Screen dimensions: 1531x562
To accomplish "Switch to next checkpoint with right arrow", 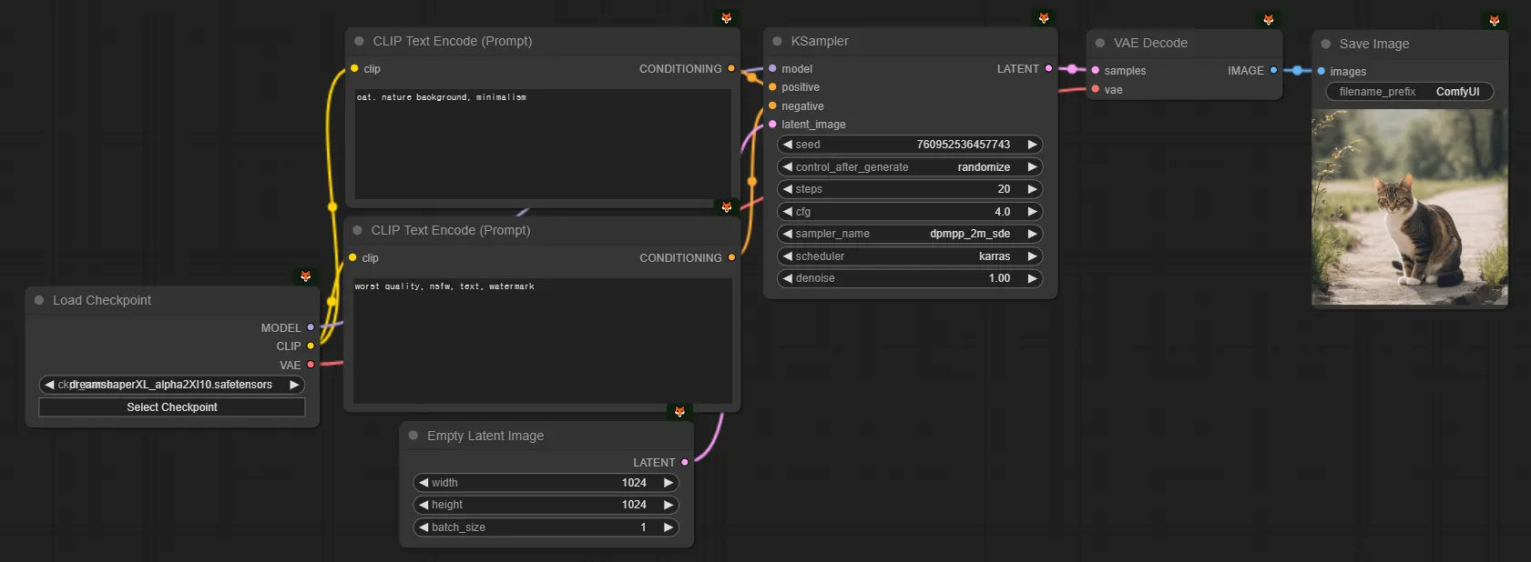I will [294, 385].
